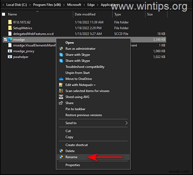Click the folder icon for 97.0.1072.62
Screen dimensions: 193x175
click(x=10, y=22)
